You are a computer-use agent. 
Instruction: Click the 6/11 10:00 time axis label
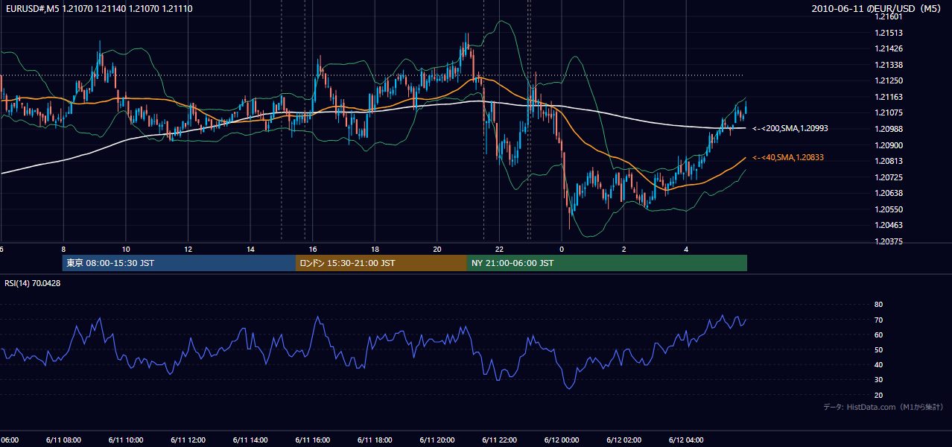[126, 440]
